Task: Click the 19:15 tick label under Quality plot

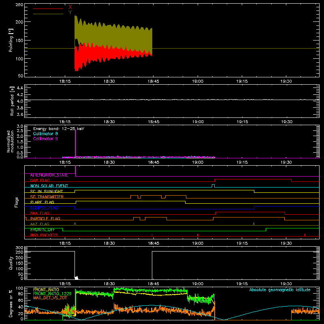Action: click(x=242, y=284)
